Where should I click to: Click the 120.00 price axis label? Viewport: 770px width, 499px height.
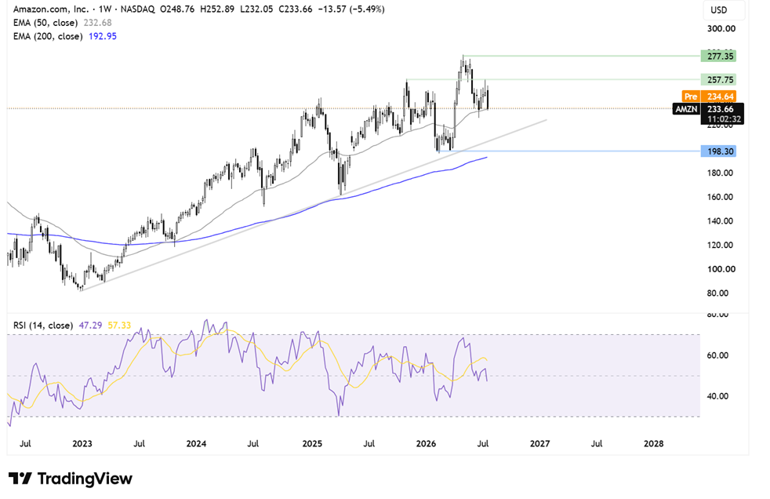720,245
